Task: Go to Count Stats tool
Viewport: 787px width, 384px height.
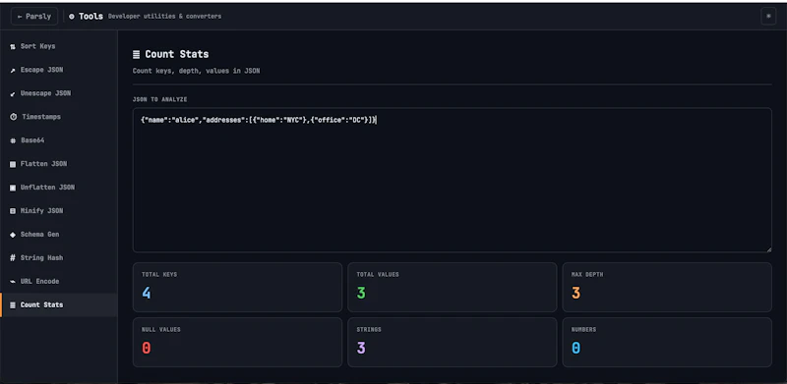Action: click(x=59, y=304)
